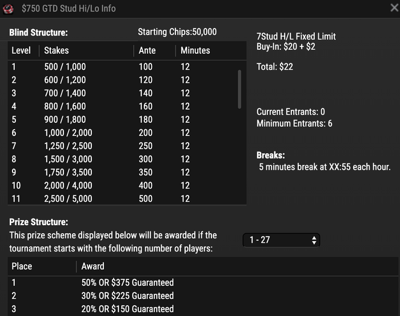The height and width of the screenshot is (316, 400).
Task: Click the blind structure scrollbar thumb
Action: [239, 89]
